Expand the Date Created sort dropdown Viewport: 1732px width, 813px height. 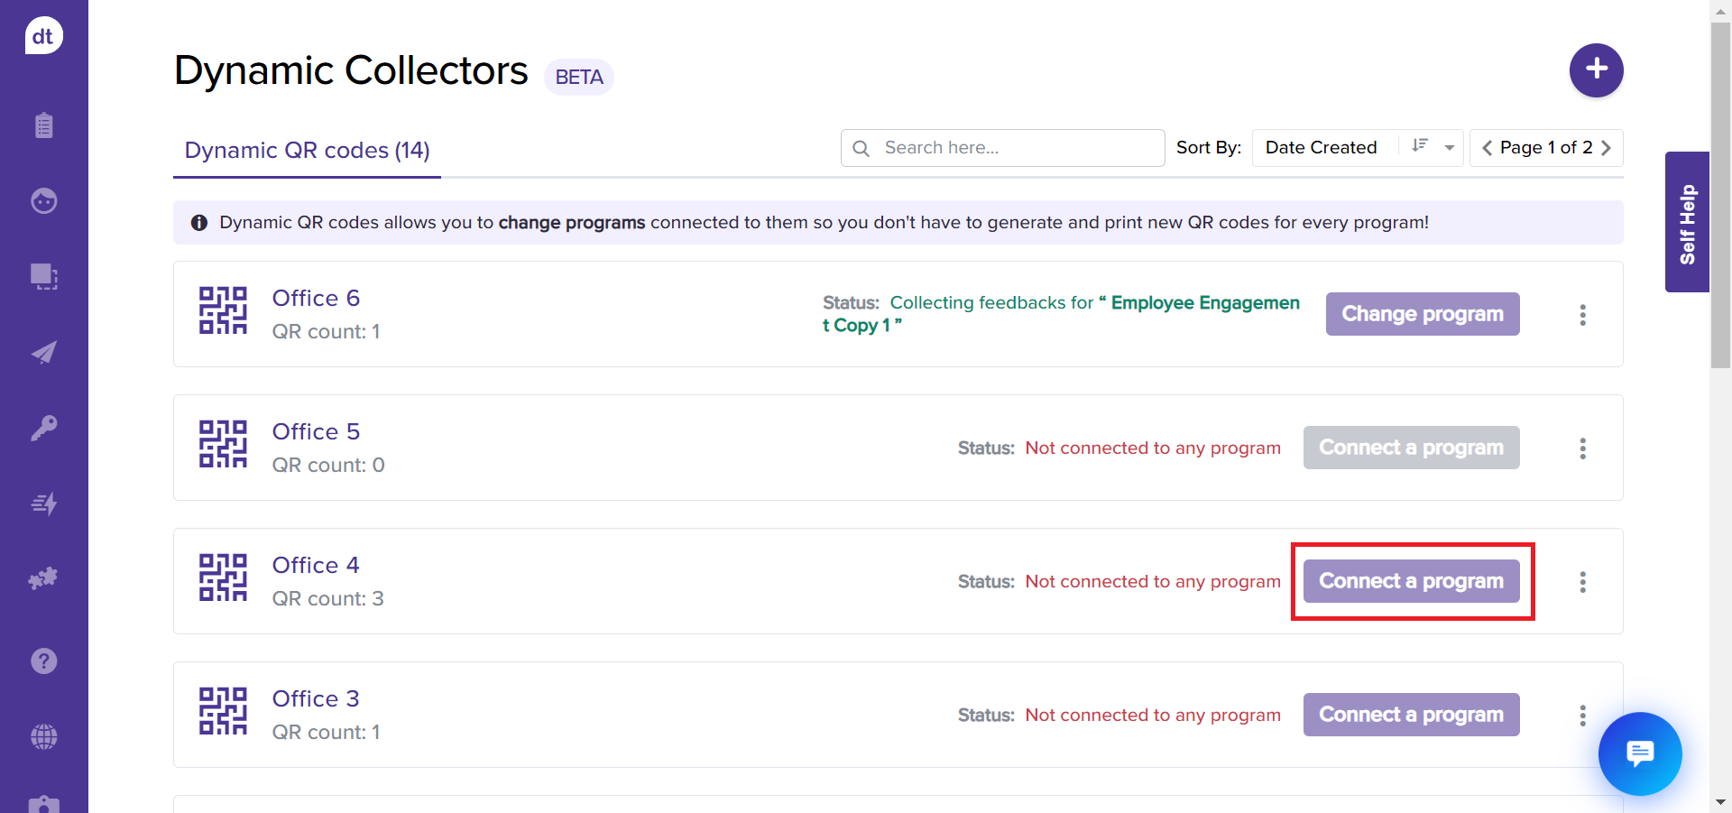(1449, 148)
